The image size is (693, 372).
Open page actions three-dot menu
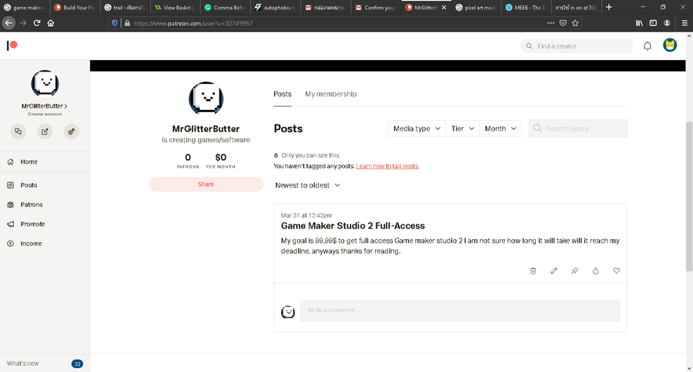point(551,23)
